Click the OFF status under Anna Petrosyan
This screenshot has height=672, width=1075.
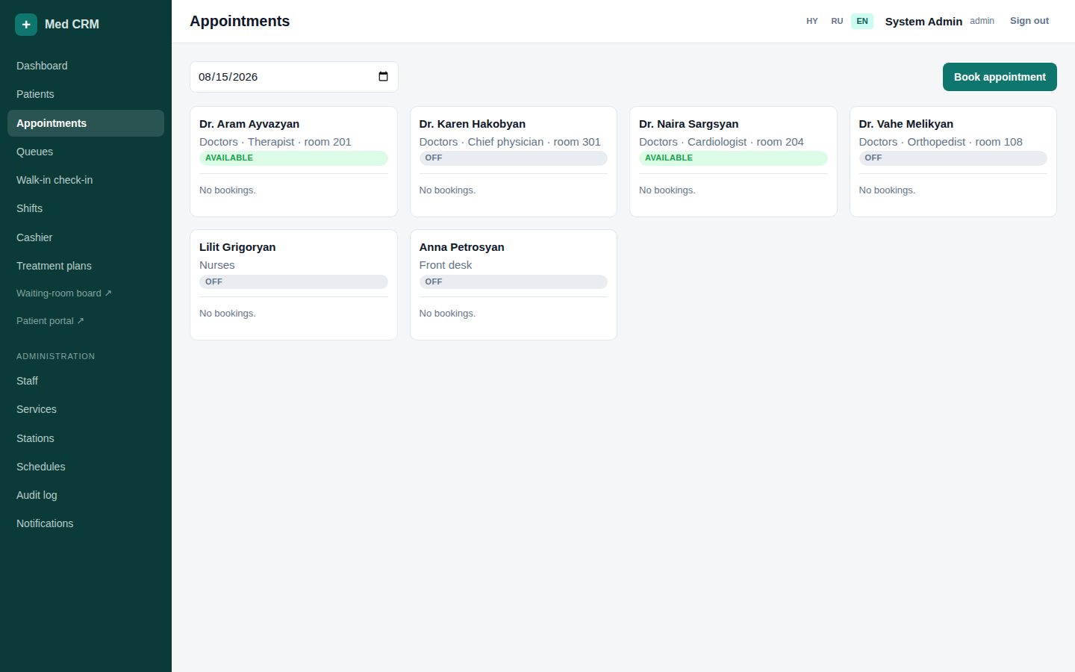(x=514, y=281)
